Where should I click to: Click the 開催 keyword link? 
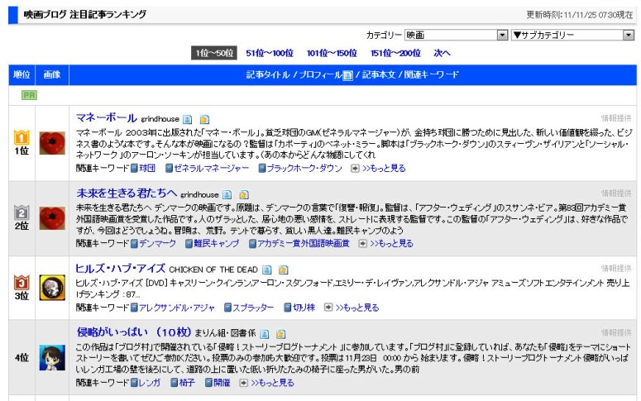[x=222, y=383]
